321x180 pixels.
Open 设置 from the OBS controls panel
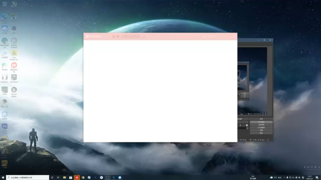pos(261,130)
